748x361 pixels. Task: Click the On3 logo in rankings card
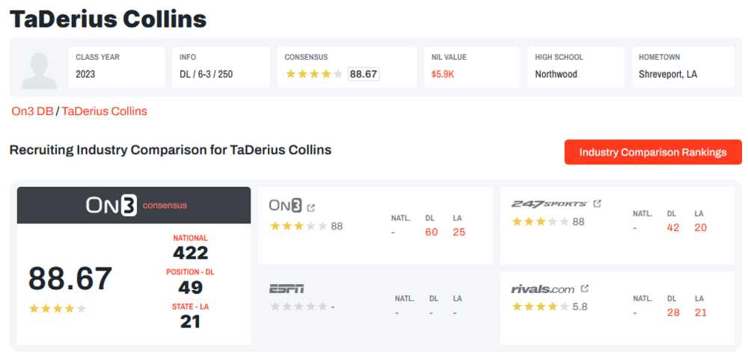[286, 206]
